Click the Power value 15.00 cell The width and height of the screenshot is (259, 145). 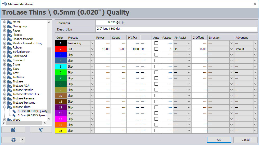tap(103, 49)
